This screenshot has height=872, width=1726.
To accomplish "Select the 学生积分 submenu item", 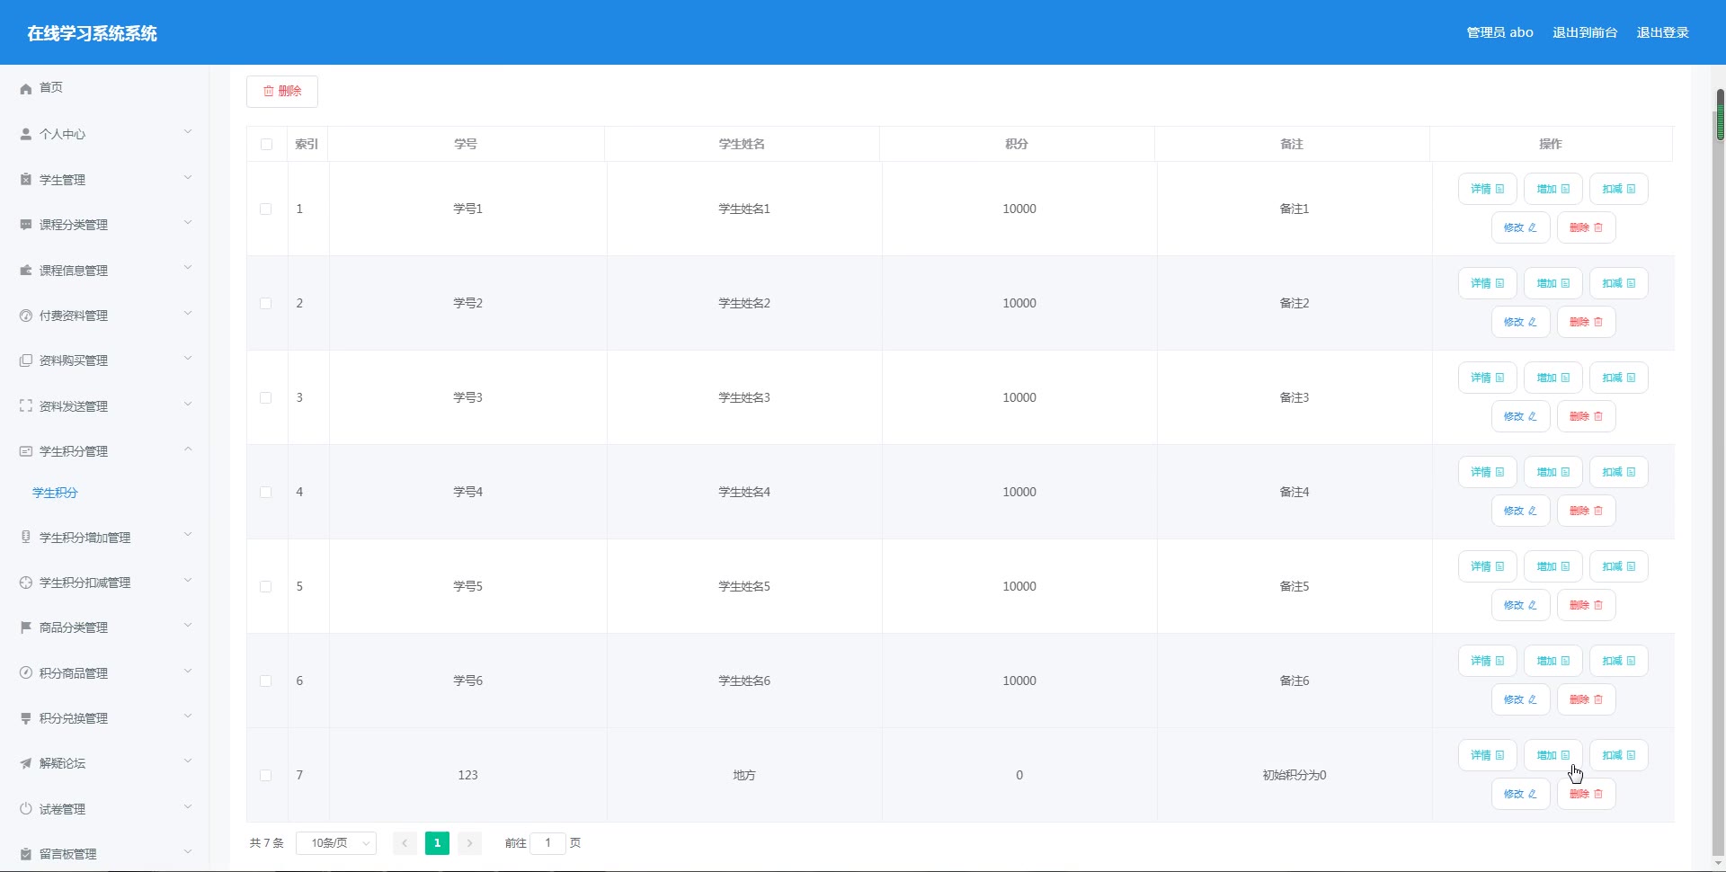I will point(55,493).
